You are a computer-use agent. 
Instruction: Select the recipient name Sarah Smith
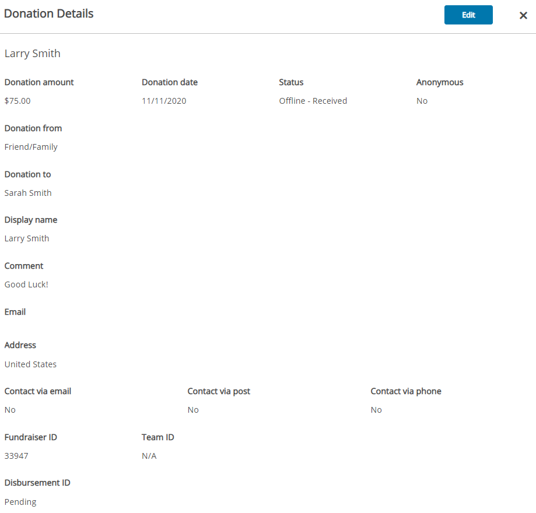point(28,193)
